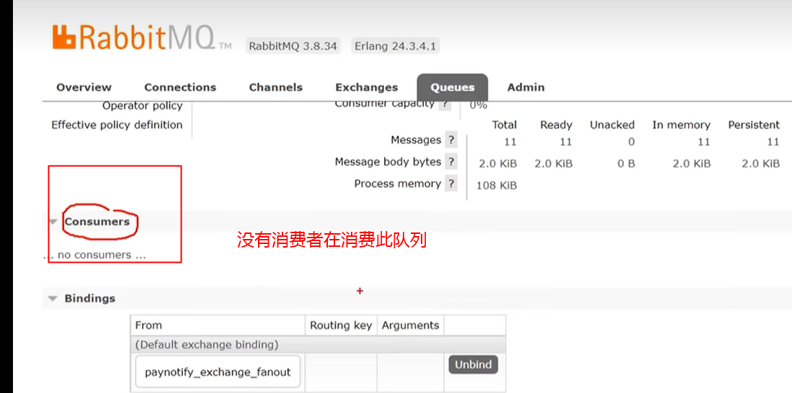The width and height of the screenshot is (792, 393).
Task: Open the Exchanges tab
Action: point(366,88)
